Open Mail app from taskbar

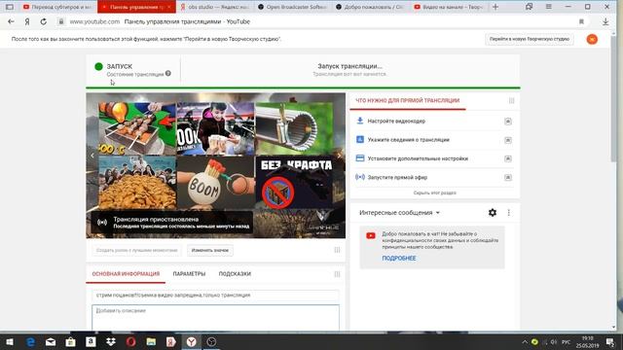51,342
